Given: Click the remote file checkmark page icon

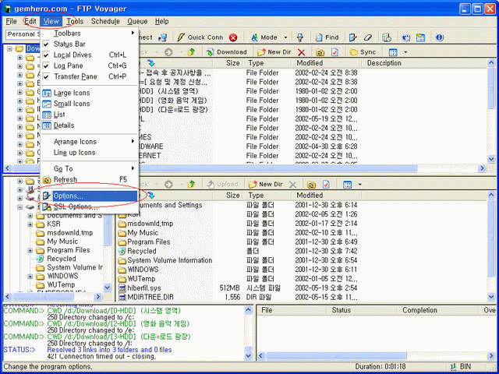Looking at the screenshot, I should click(x=334, y=52).
